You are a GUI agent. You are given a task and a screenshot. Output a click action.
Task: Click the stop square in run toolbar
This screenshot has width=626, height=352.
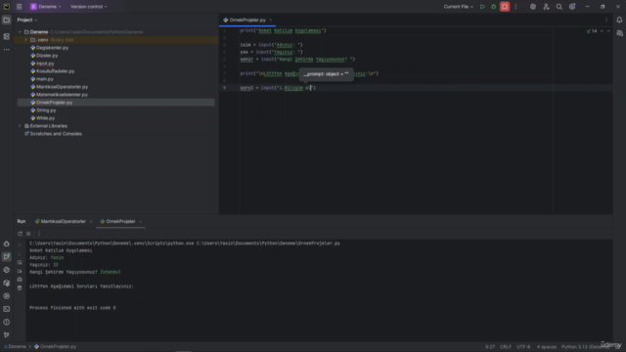click(28, 234)
